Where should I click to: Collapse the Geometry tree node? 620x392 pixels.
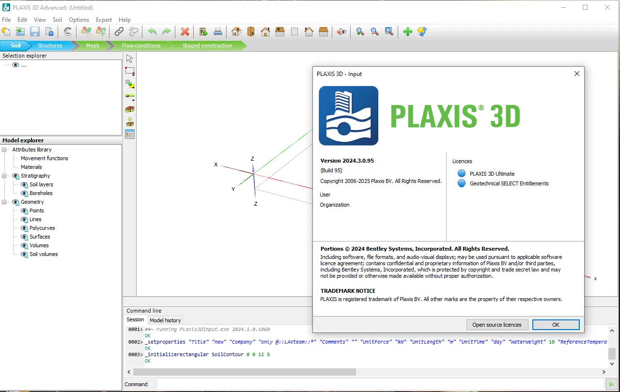[5, 202]
